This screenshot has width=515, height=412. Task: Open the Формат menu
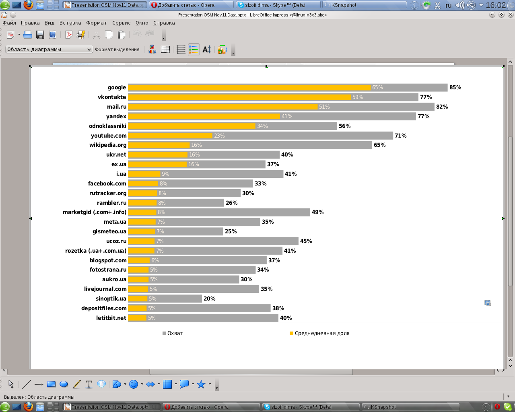(x=97, y=23)
